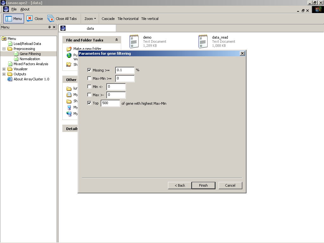Image resolution: width=324 pixels, height=243 pixels.
Task: Click the Close All Tabs icon
Action: (x=51, y=19)
